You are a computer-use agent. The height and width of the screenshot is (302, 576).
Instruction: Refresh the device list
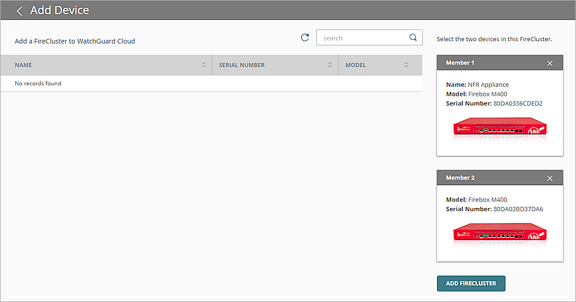coord(305,38)
